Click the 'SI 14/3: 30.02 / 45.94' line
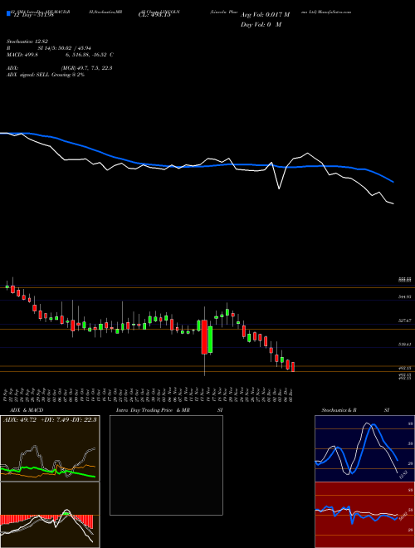Viewport: 415px width, 548px height. [x=64, y=48]
